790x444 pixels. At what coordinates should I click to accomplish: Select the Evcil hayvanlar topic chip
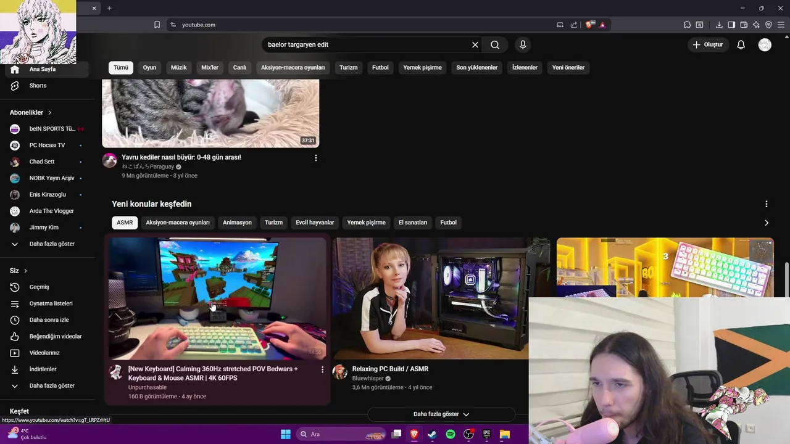[315, 223]
